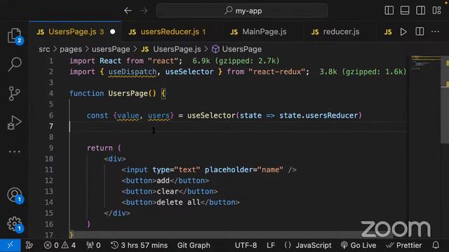Click the delete all text on line 14
449x252 pixels.
coord(178,202)
